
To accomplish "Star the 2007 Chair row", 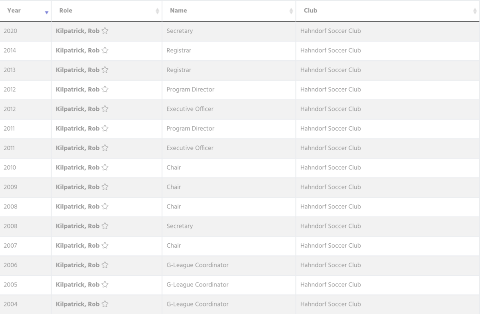I will [105, 246].
